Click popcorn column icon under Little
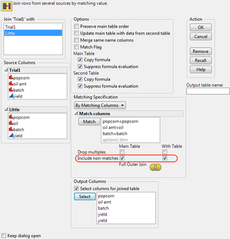This screenshot has width=230, height=239. (x=11, y=117)
